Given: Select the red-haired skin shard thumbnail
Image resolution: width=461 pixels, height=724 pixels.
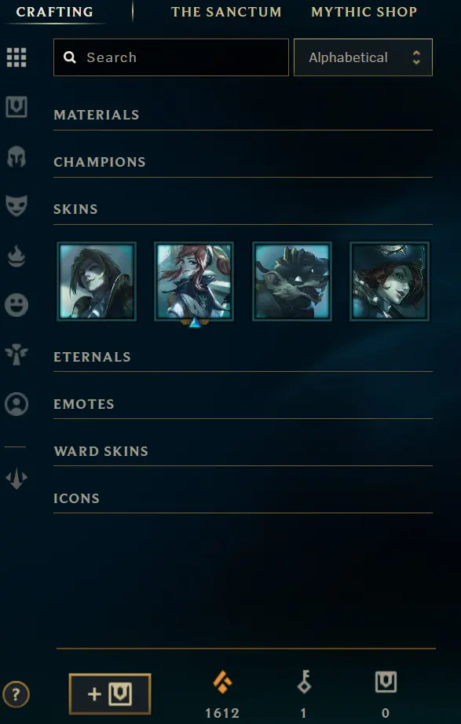Looking at the screenshot, I should click(194, 281).
